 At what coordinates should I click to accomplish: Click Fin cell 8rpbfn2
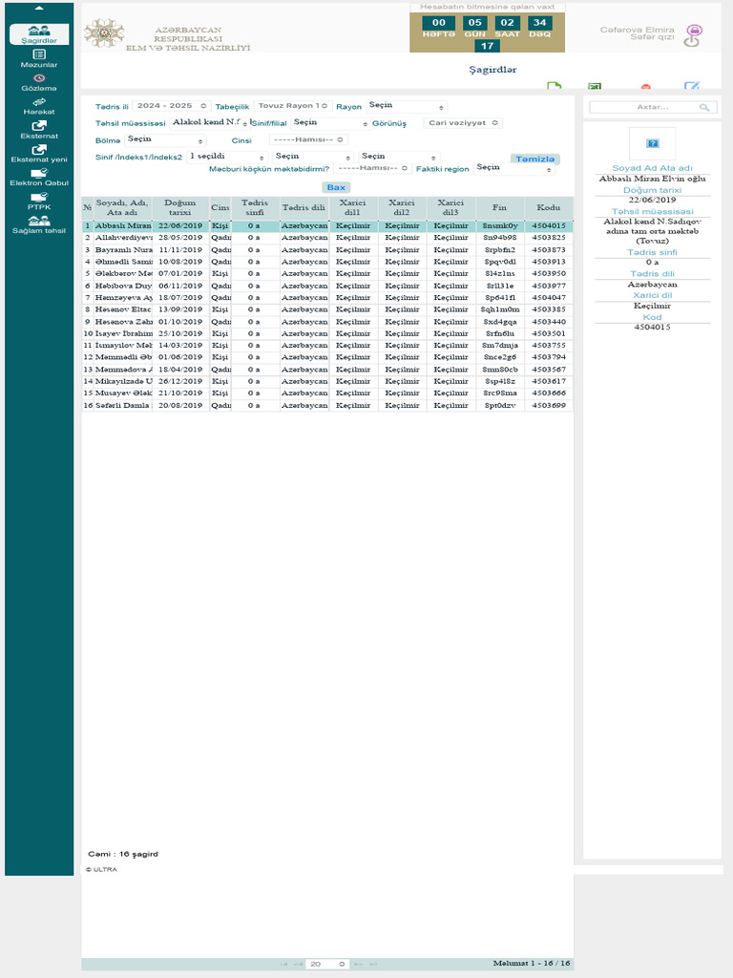[500, 249]
